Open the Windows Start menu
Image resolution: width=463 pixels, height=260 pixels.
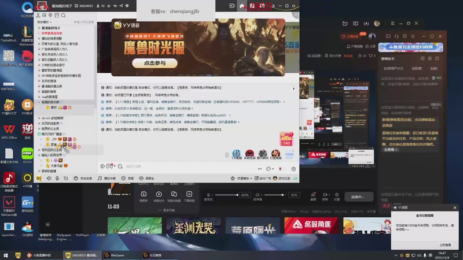point(6,255)
